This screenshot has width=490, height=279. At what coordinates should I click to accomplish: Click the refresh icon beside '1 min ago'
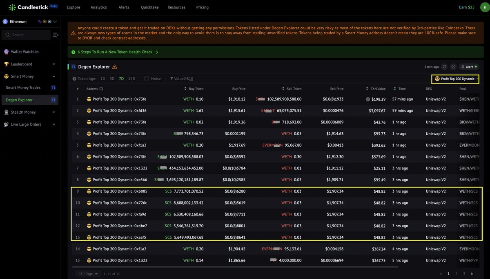444,67
